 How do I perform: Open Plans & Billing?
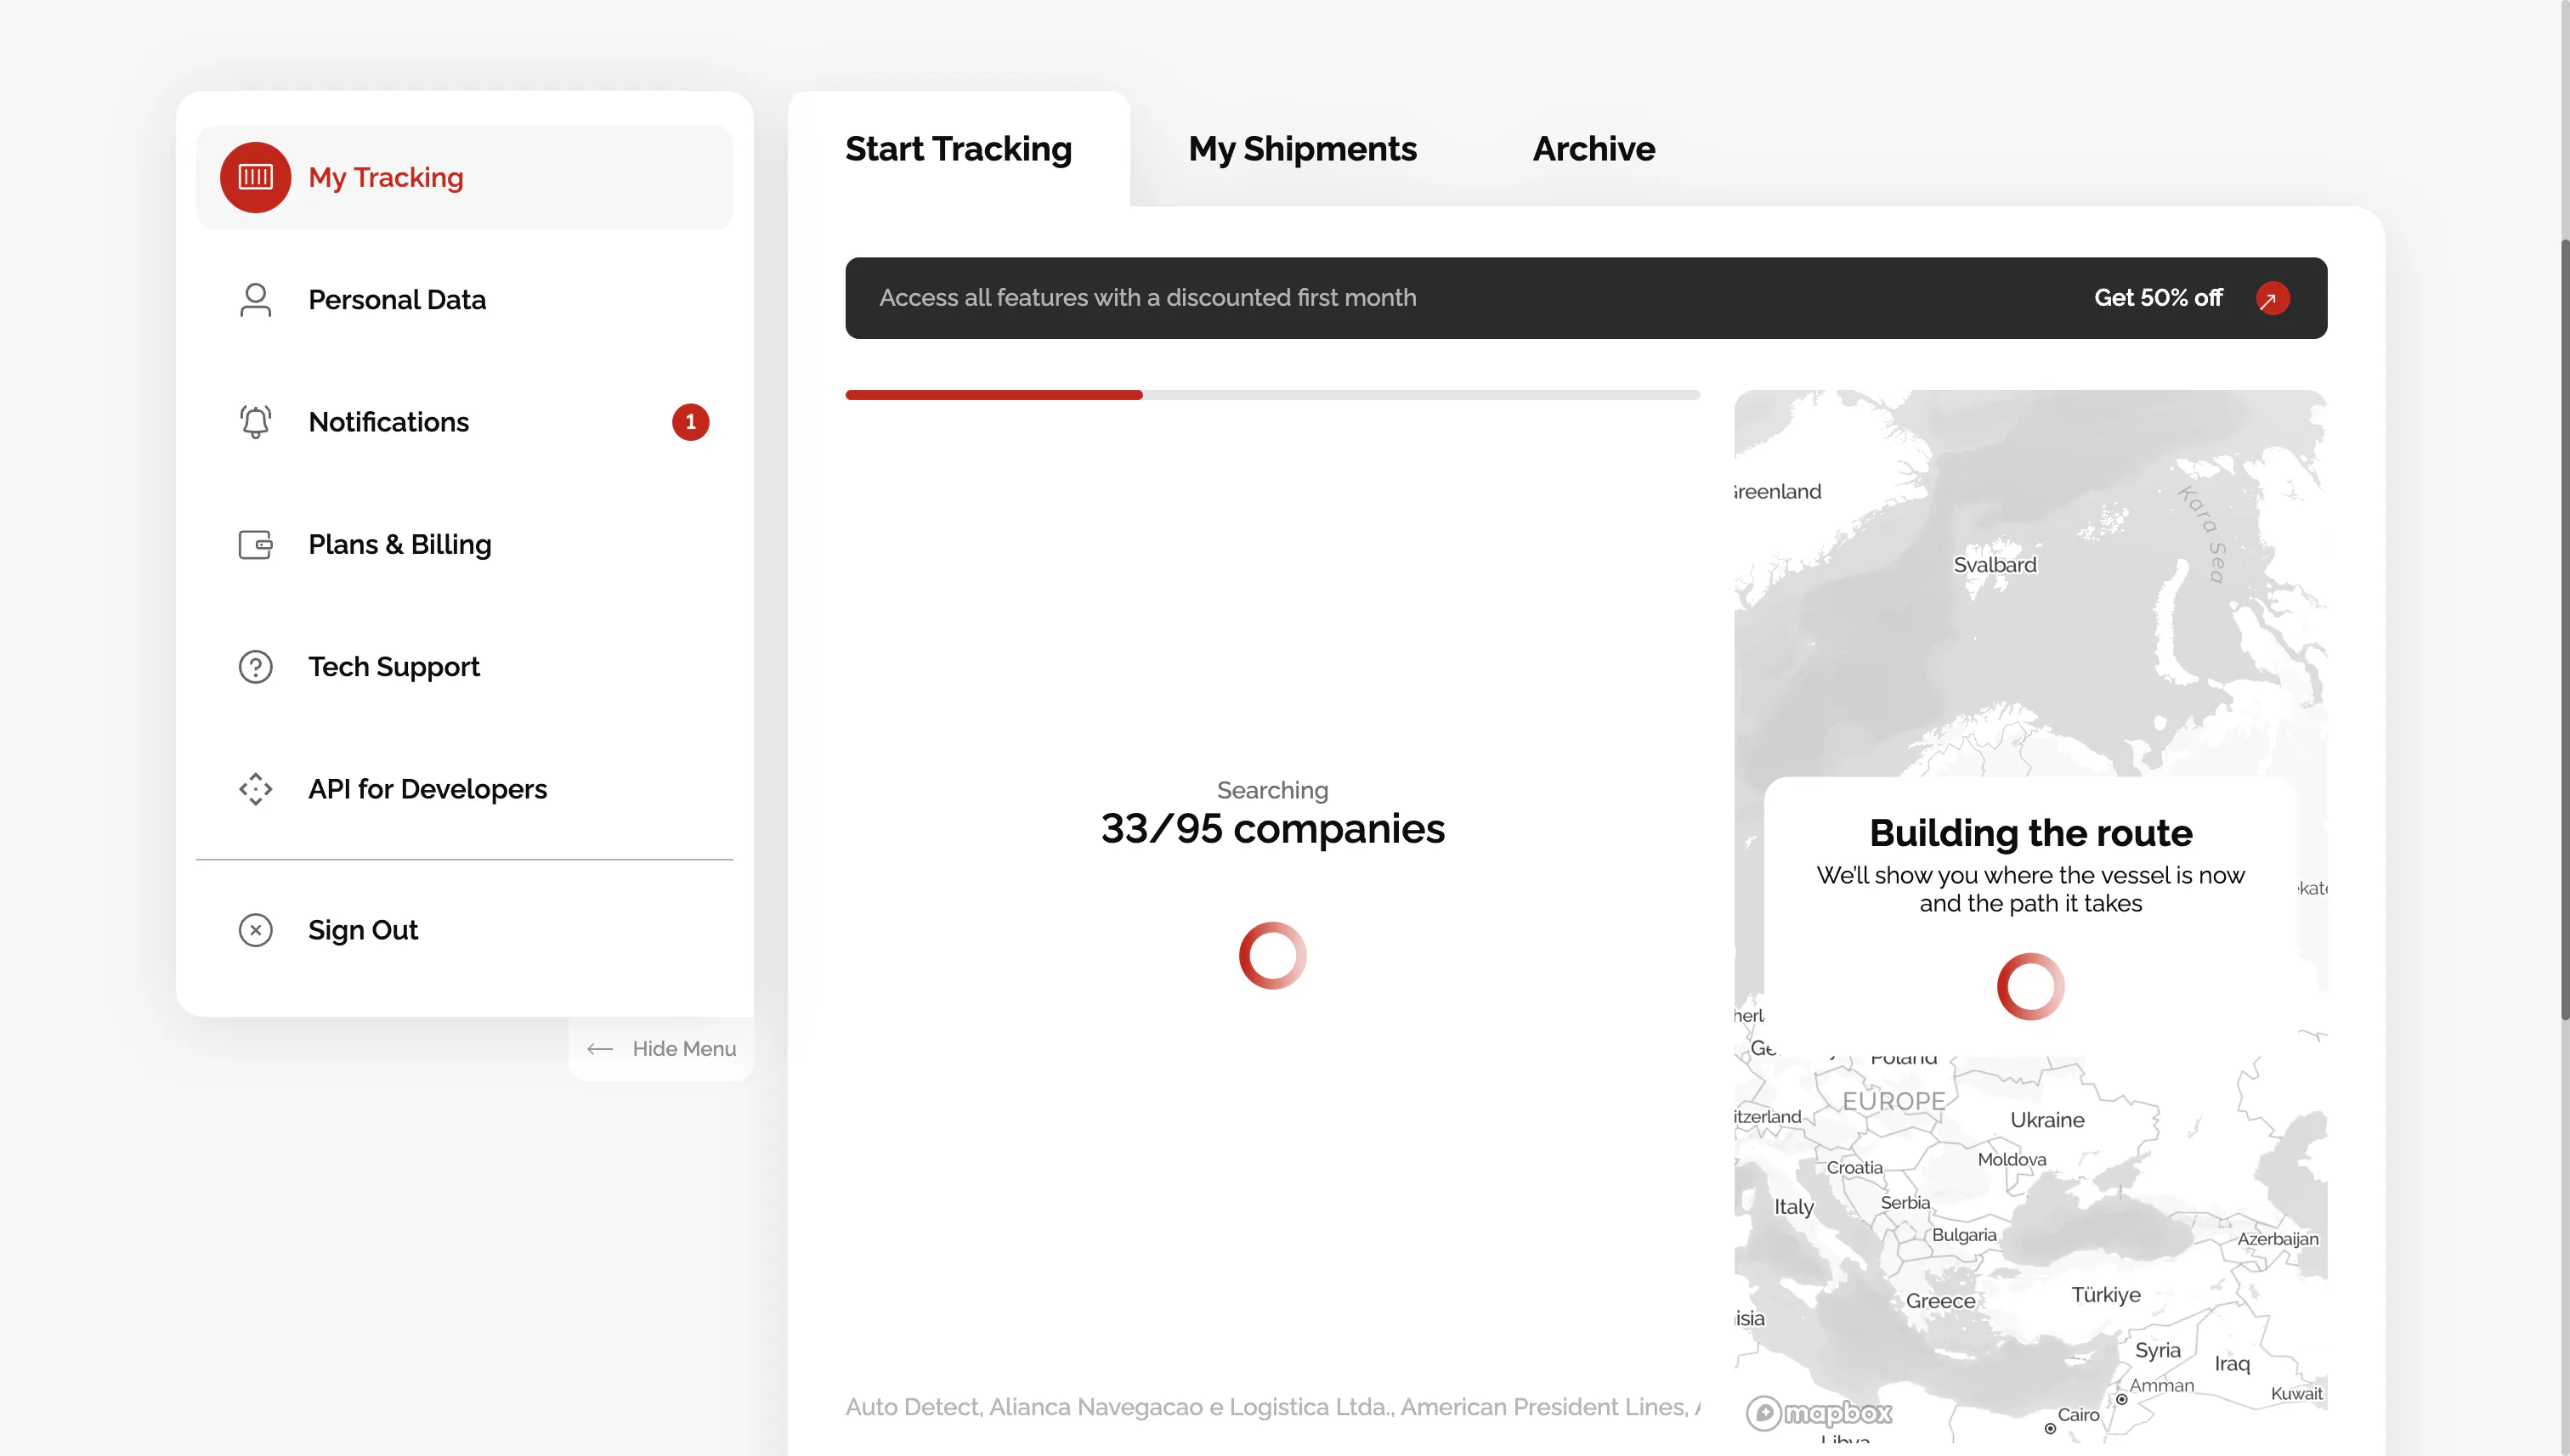click(x=464, y=544)
